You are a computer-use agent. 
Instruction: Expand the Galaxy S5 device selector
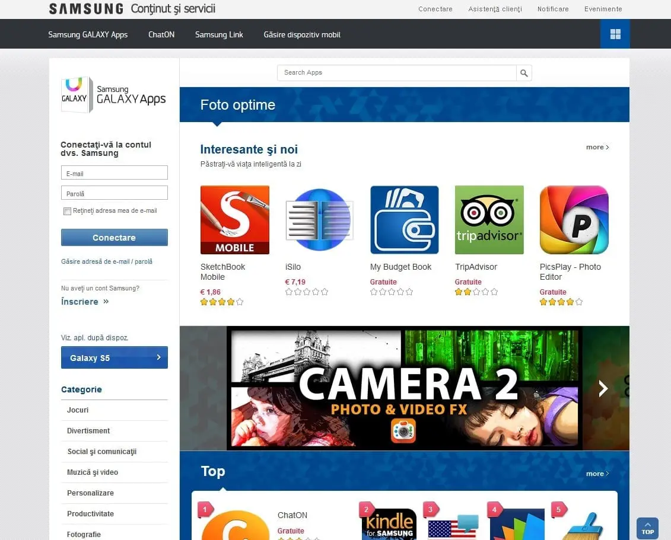click(x=115, y=357)
